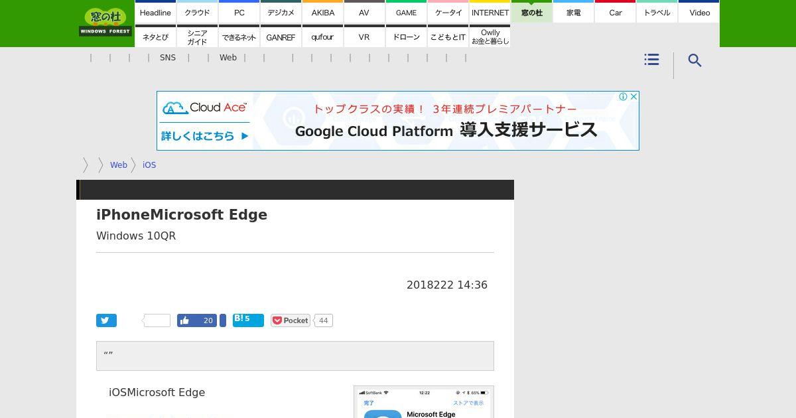
Task: Click the 窓の杜 Windows Forest logo
Action: pyautogui.click(x=105, y=22)
